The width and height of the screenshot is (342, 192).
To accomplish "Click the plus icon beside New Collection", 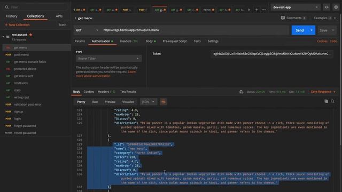I will tap(6, 25).
